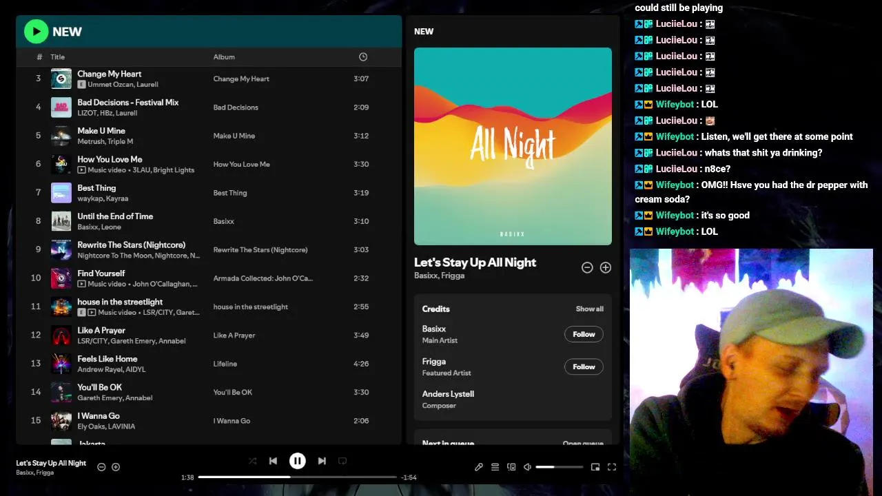Click the Make U Mine track artwork
The height and width of the screenshot is (496, 882).
61,136
